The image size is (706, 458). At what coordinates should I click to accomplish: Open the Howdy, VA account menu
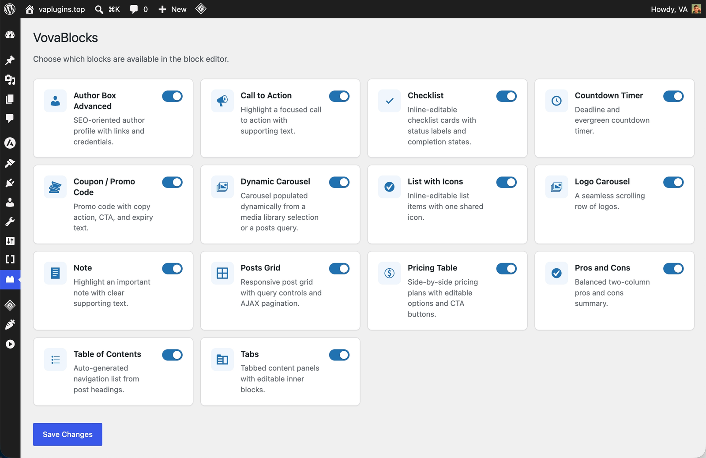(676, 9)
